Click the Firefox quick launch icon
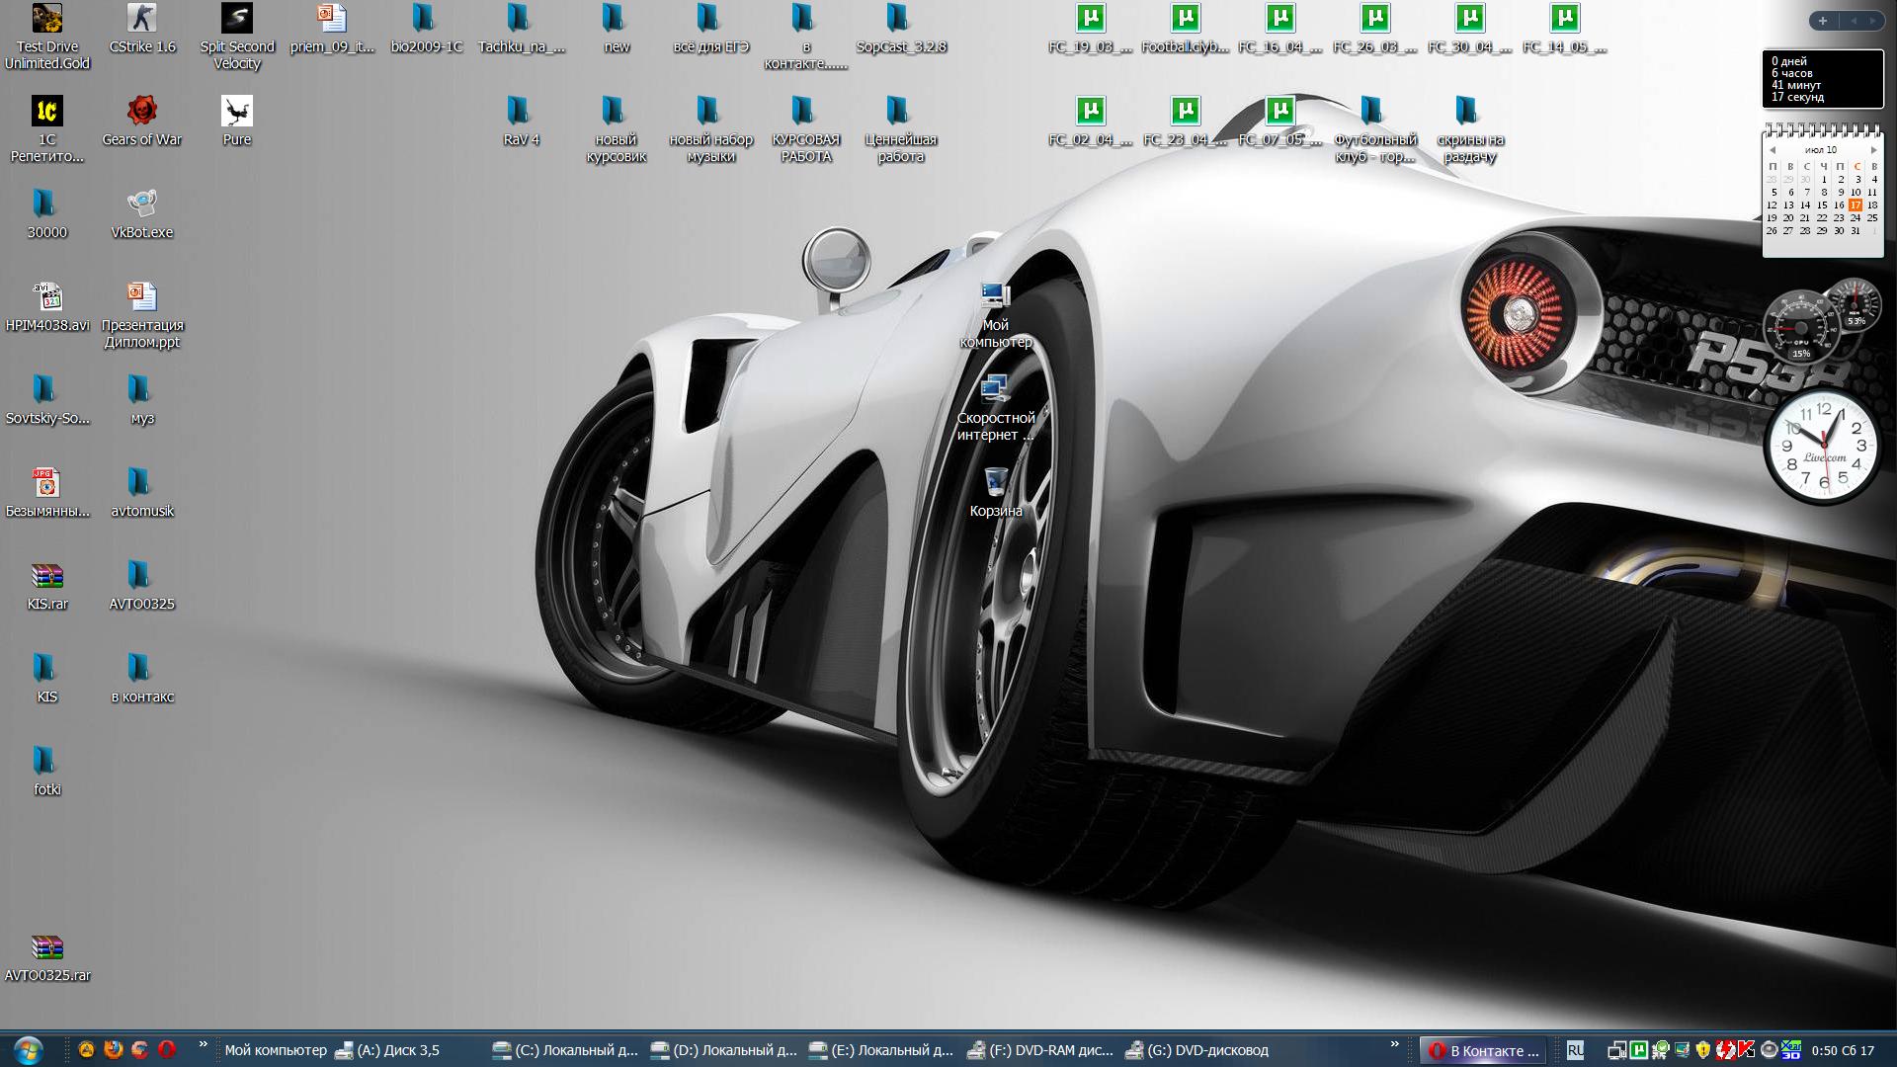Viewport: 1897px width, 1067px height. [x=114, y=1049]
